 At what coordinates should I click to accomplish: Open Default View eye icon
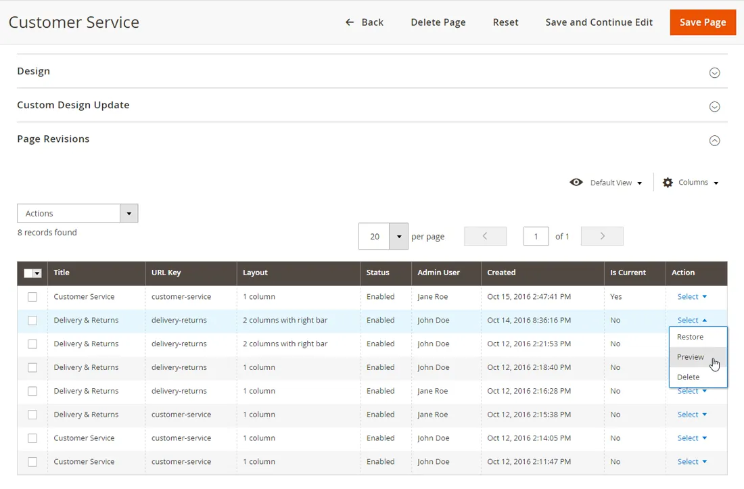point(576,182)
